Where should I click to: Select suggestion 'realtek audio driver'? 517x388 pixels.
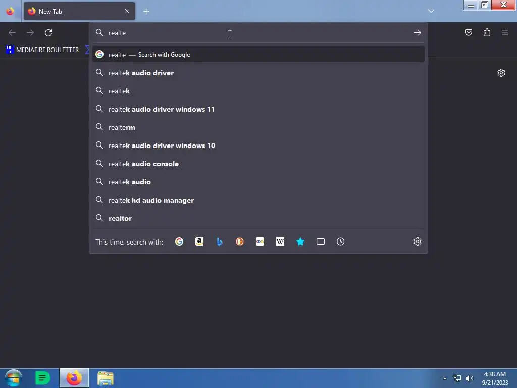[258, 73]
